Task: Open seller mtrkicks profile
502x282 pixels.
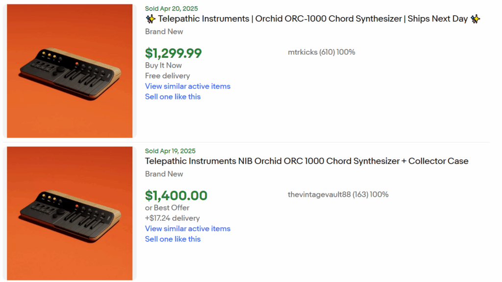Action: 302,52
